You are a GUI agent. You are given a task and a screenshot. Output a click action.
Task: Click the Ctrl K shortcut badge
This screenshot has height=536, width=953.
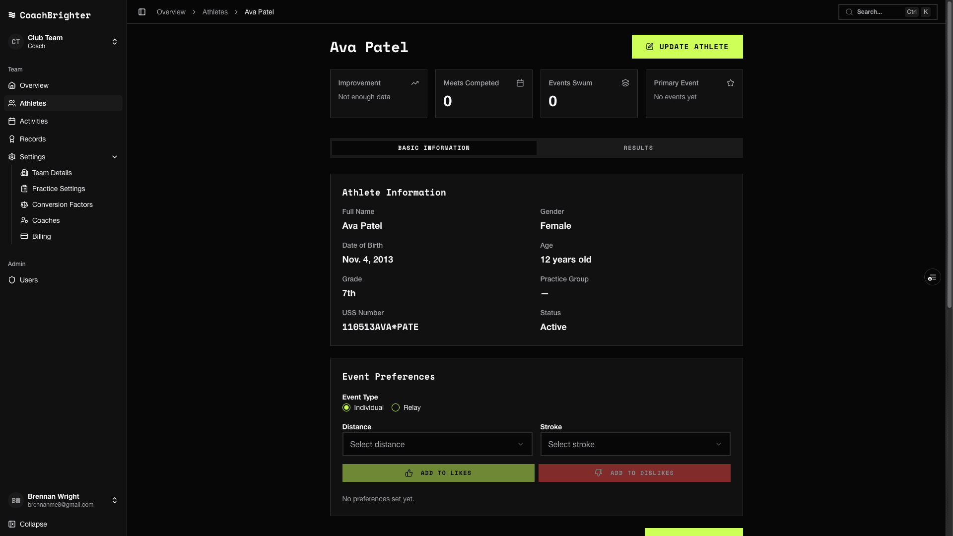tap(917, 12)
